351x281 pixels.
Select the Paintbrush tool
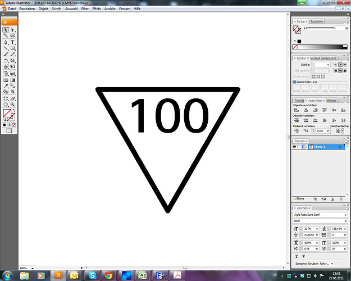click(x=6, y=54)
